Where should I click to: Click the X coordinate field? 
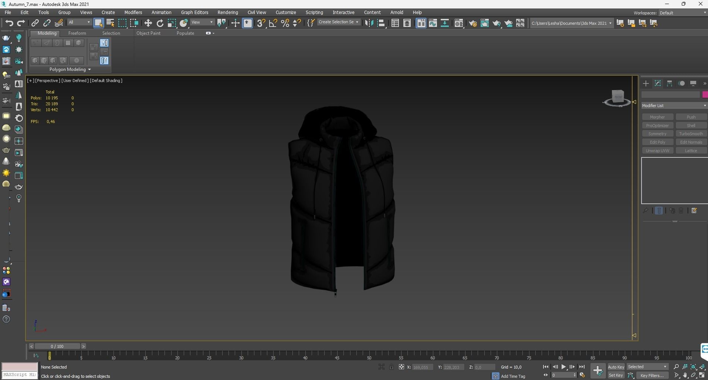[422, 367]
